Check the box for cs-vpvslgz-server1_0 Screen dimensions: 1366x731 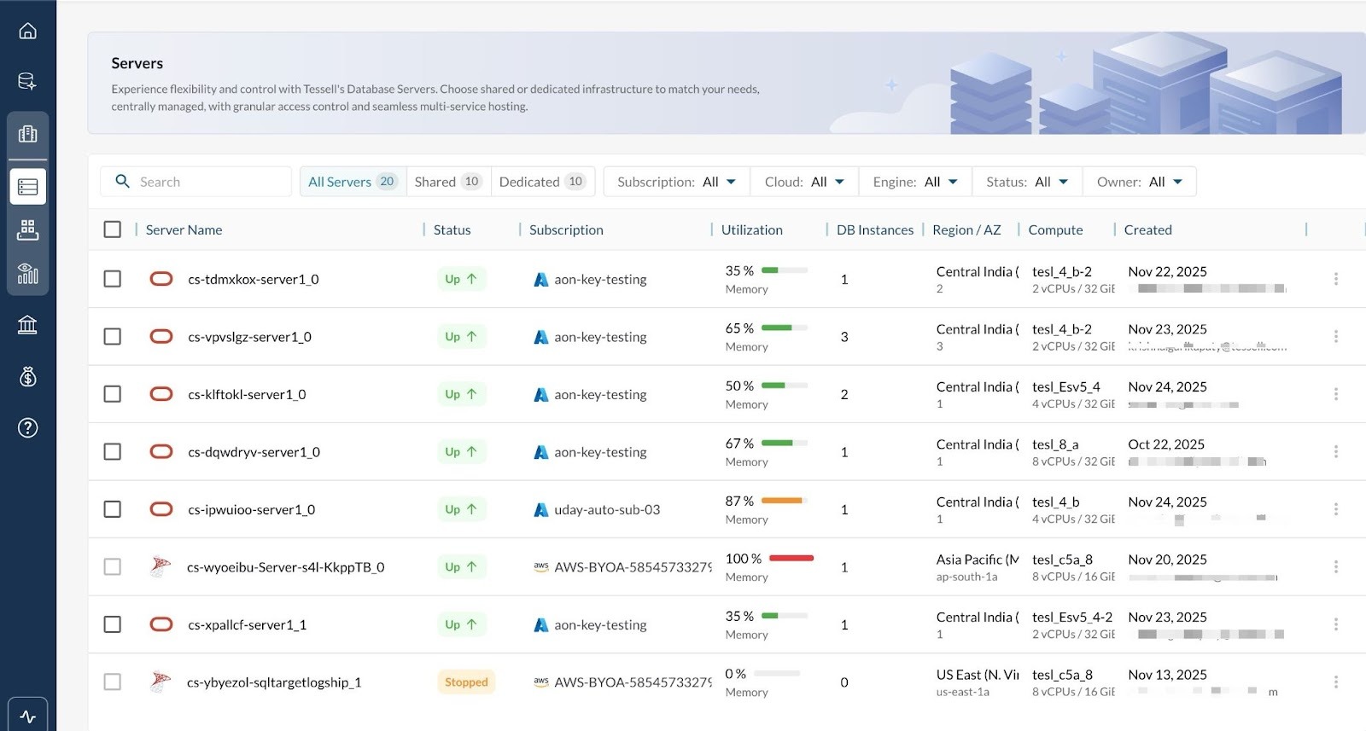[x=112, y=337]
